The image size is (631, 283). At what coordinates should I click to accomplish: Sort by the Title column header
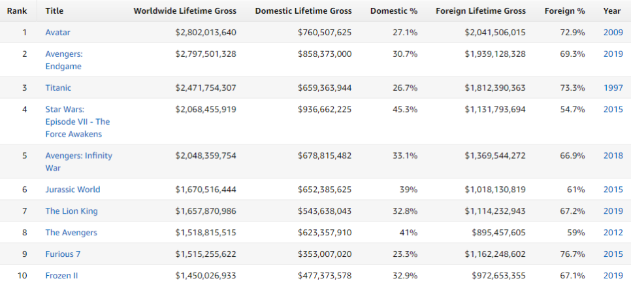54,11
